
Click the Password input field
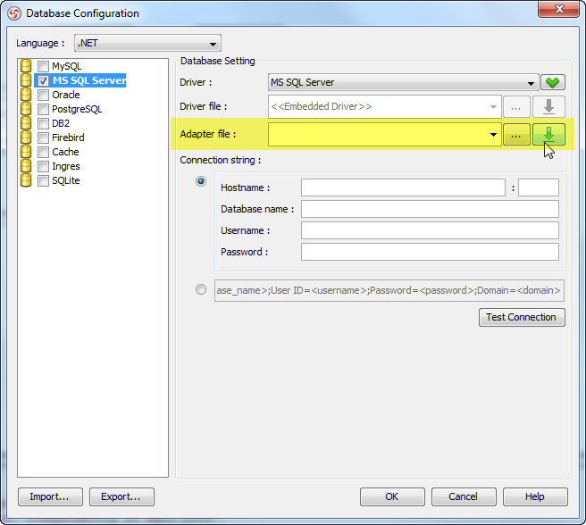pos(431,252)
